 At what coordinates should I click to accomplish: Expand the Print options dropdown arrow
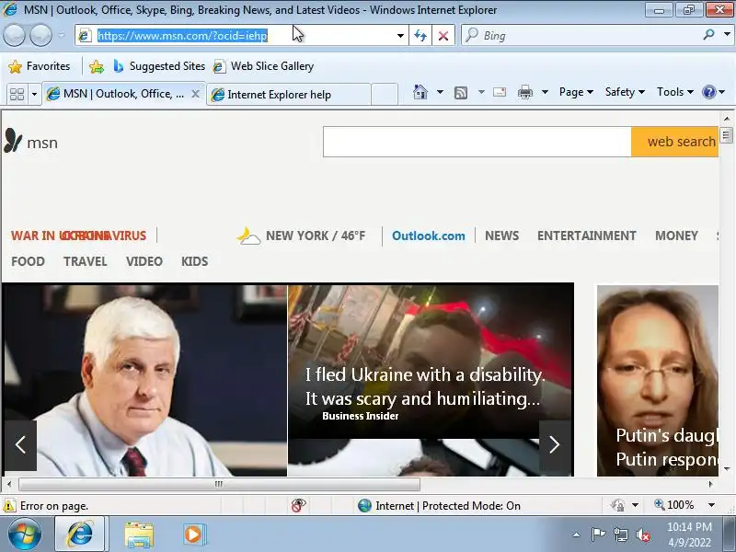click(x=545, y=92)
